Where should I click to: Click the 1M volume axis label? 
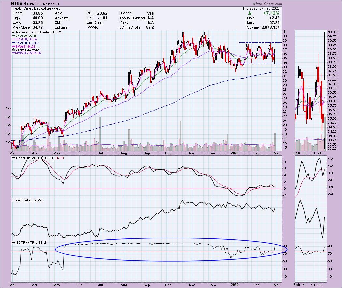point(8,142)
